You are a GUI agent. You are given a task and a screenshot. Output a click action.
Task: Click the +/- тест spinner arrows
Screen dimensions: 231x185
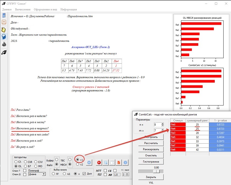(x=127, y=174)
